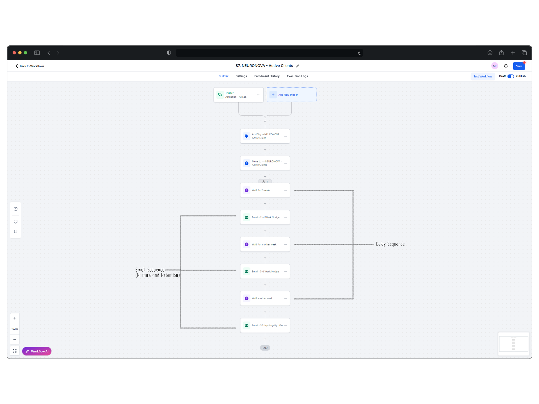
Task: Switch to Builder tab
Action: pyautogui.click(x=223, y=76)
